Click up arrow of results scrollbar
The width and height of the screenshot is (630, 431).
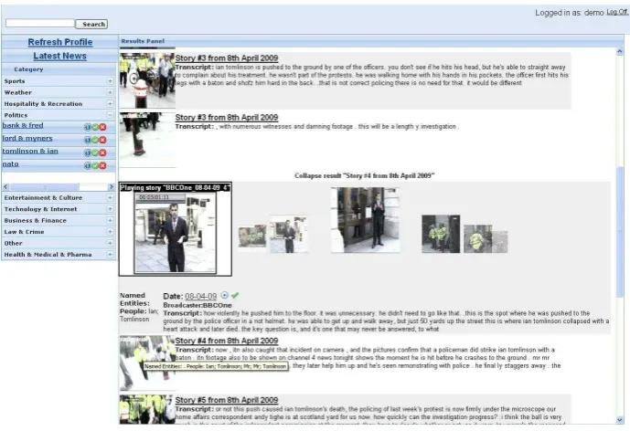click(619, 51)
